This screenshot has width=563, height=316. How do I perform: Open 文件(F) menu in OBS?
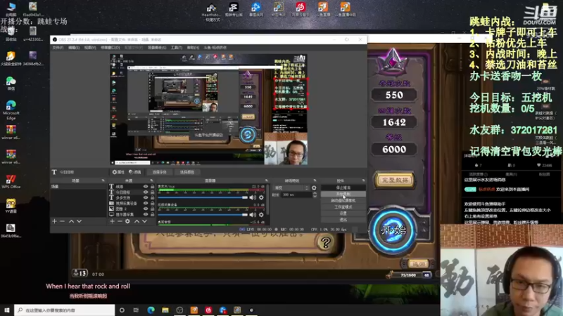click(x=58, y=48)
